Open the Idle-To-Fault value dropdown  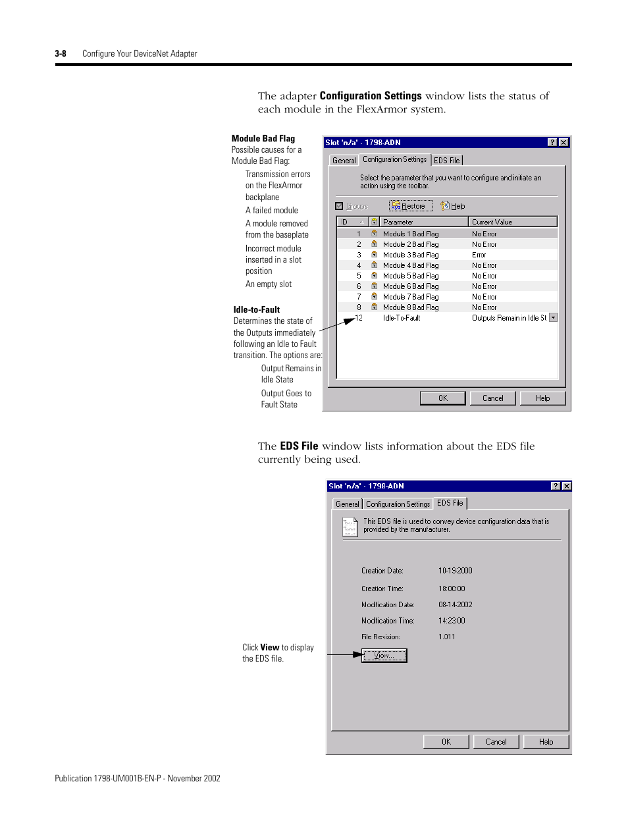pyautogui.click(x=553, y=317)
